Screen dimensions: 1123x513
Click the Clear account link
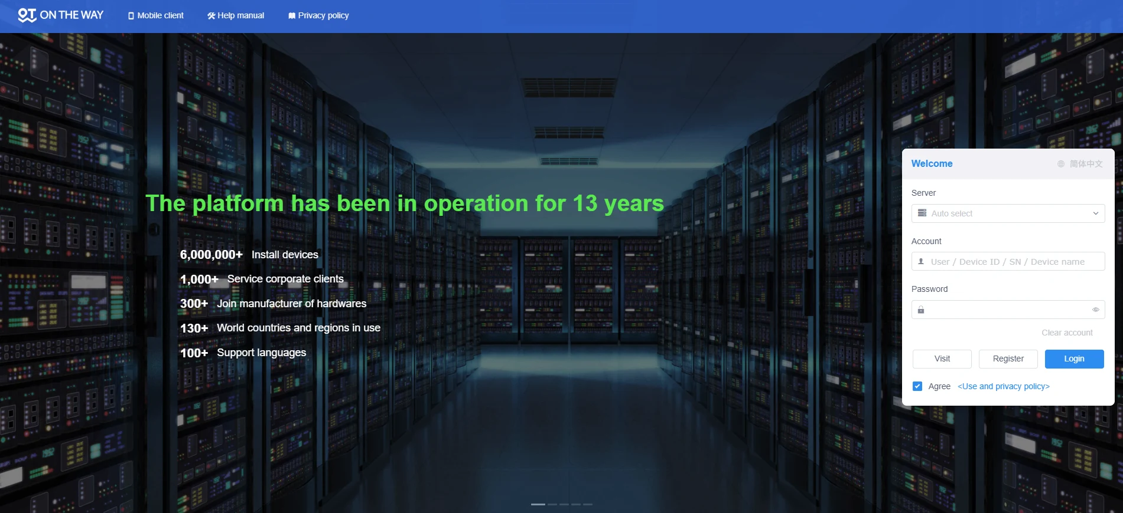[x=1067, y=333]
